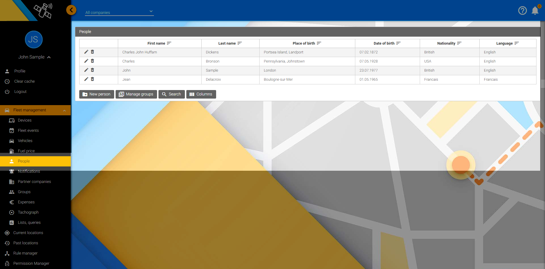
Task: Go to Partner companies page
Action: tap(34, 182)
